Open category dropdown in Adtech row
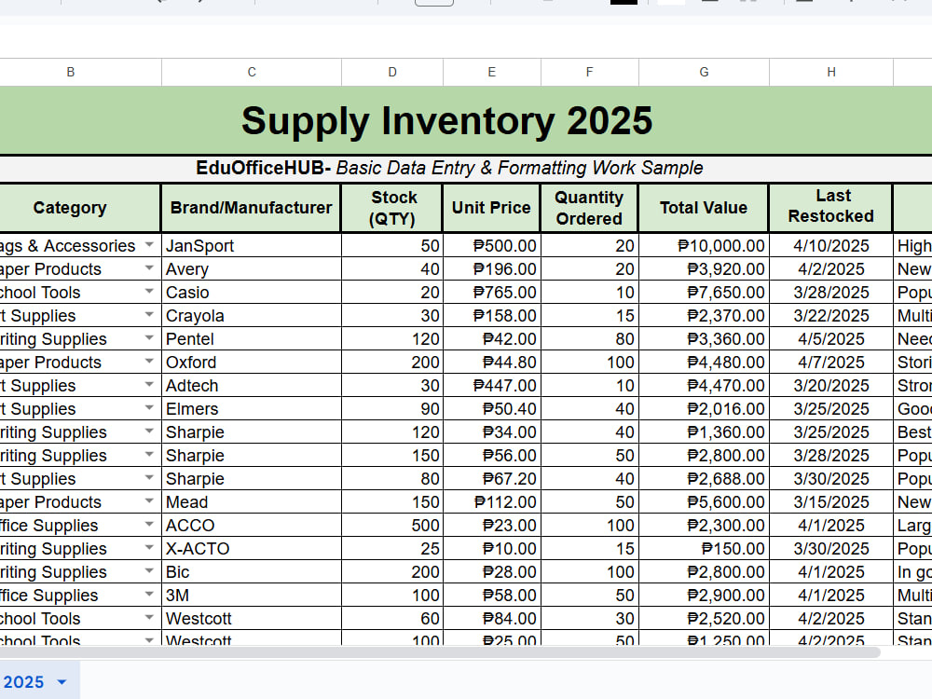The image size is (932, 699). point(149,385)
